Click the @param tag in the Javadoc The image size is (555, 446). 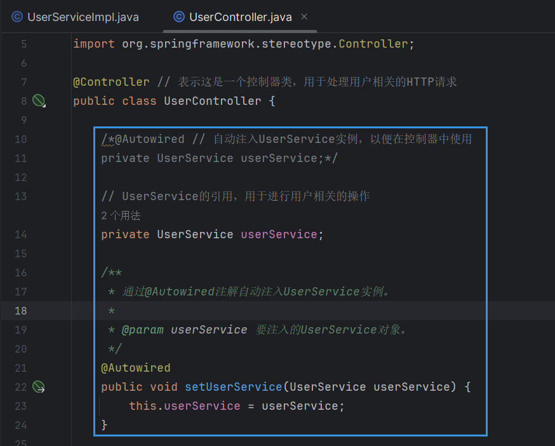point(143,330)
